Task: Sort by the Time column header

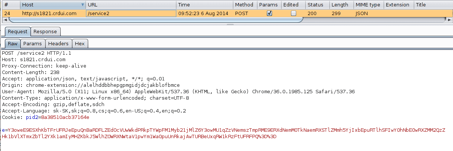Action: coord(204,5)
